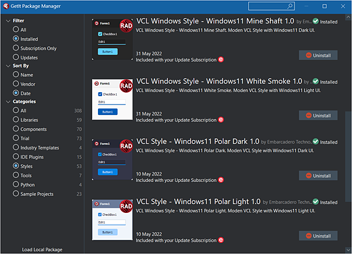Image resolution: width=352 pixels, height=254 pixels.
Task: Click green Installed checkmark for Polar Dark style
Action: pos(316,141)
